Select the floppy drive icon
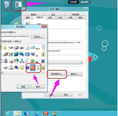Image resolution: width=118 pixels, height=116 pixels. [x=5, y=61]
